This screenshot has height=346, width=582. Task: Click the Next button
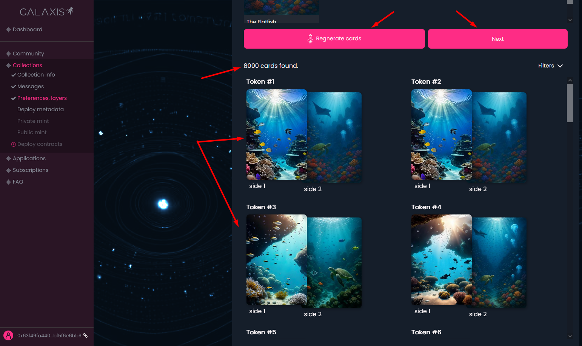498,39
